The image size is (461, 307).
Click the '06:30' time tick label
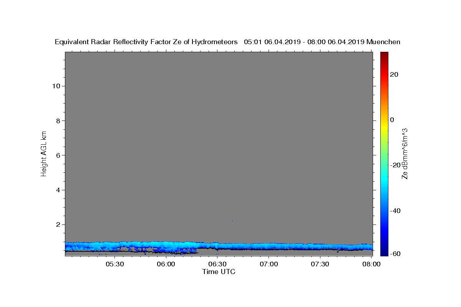click(x=217, y=264)
